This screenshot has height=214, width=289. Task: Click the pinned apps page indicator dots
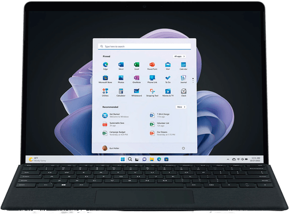[x=193, y=80]
